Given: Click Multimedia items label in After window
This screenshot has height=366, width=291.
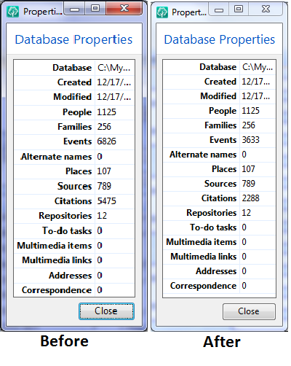Looking at the screenshot, I should (202, 242).
